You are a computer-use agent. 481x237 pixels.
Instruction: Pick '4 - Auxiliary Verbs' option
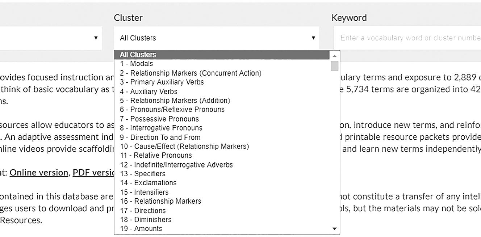point(149,92)
